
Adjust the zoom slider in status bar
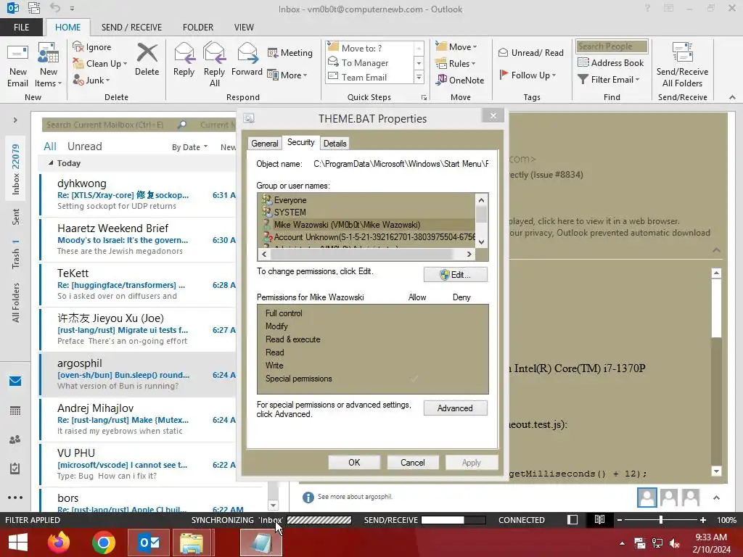pos(661,519)
